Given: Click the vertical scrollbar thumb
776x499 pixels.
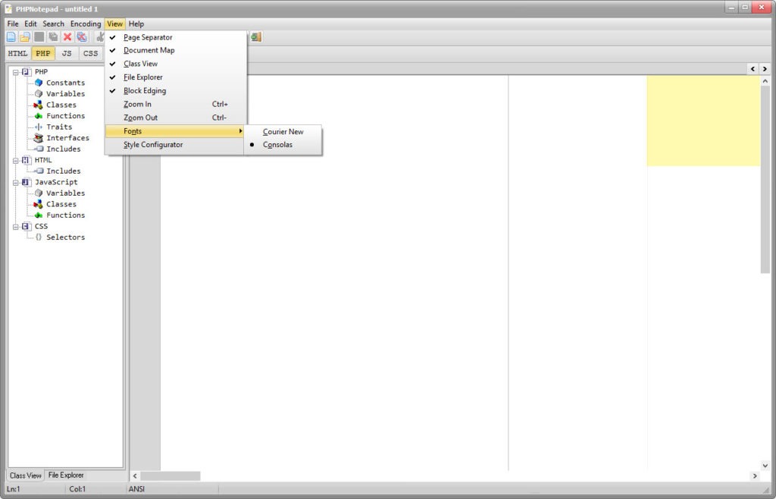Looking at the screenshot, I should 765,179.
